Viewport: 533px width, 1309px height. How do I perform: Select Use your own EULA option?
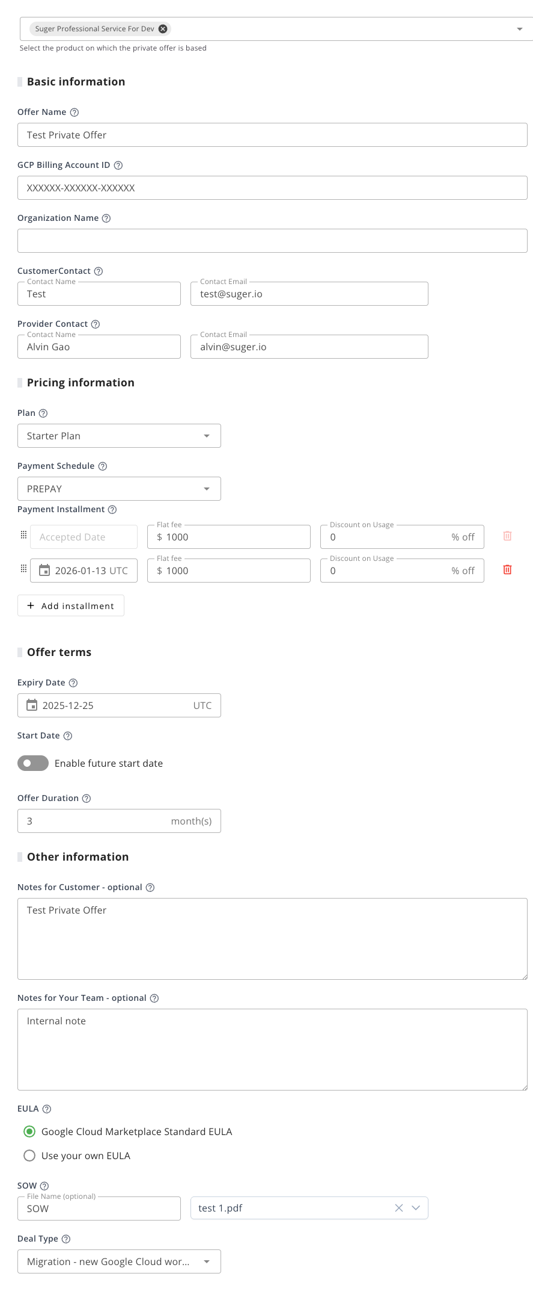point(29,1156)
